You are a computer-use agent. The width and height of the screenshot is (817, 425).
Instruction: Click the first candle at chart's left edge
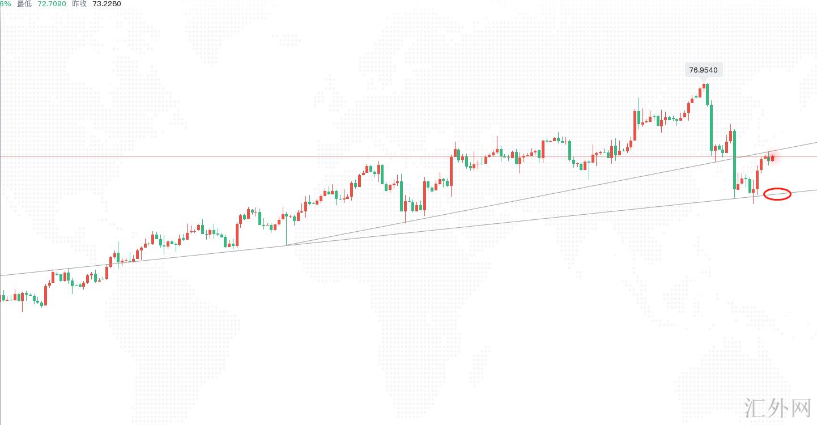click(x=3, y=297)
